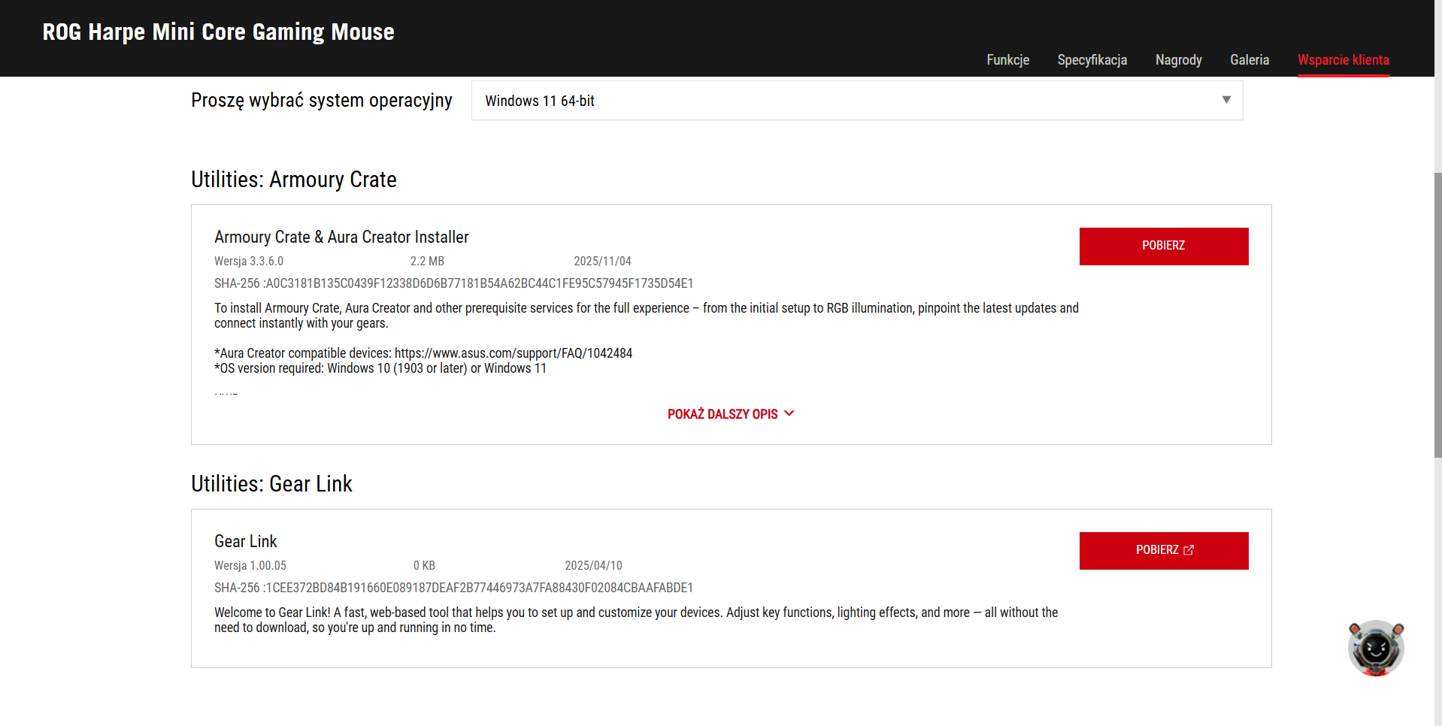Click the Aura Creator compatible devices FAQ line
The height and width of the screenshot is (726, 1442).
(x=423, y=353)
